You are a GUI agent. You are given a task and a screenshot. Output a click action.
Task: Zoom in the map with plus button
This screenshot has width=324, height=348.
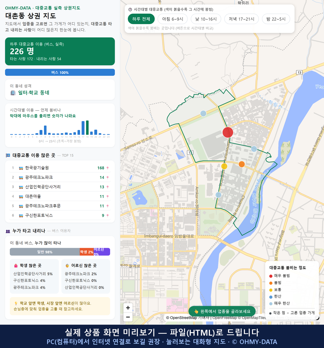(x=128, y=308)
